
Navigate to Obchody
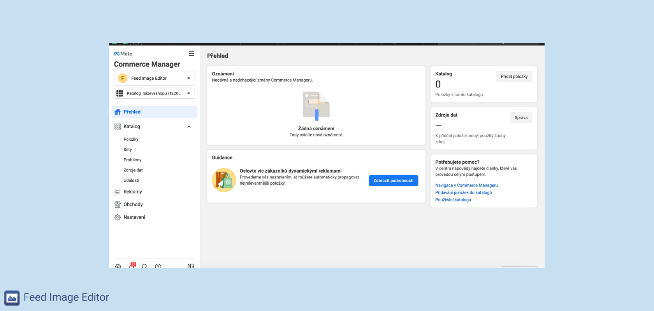(x=133, y=204)
